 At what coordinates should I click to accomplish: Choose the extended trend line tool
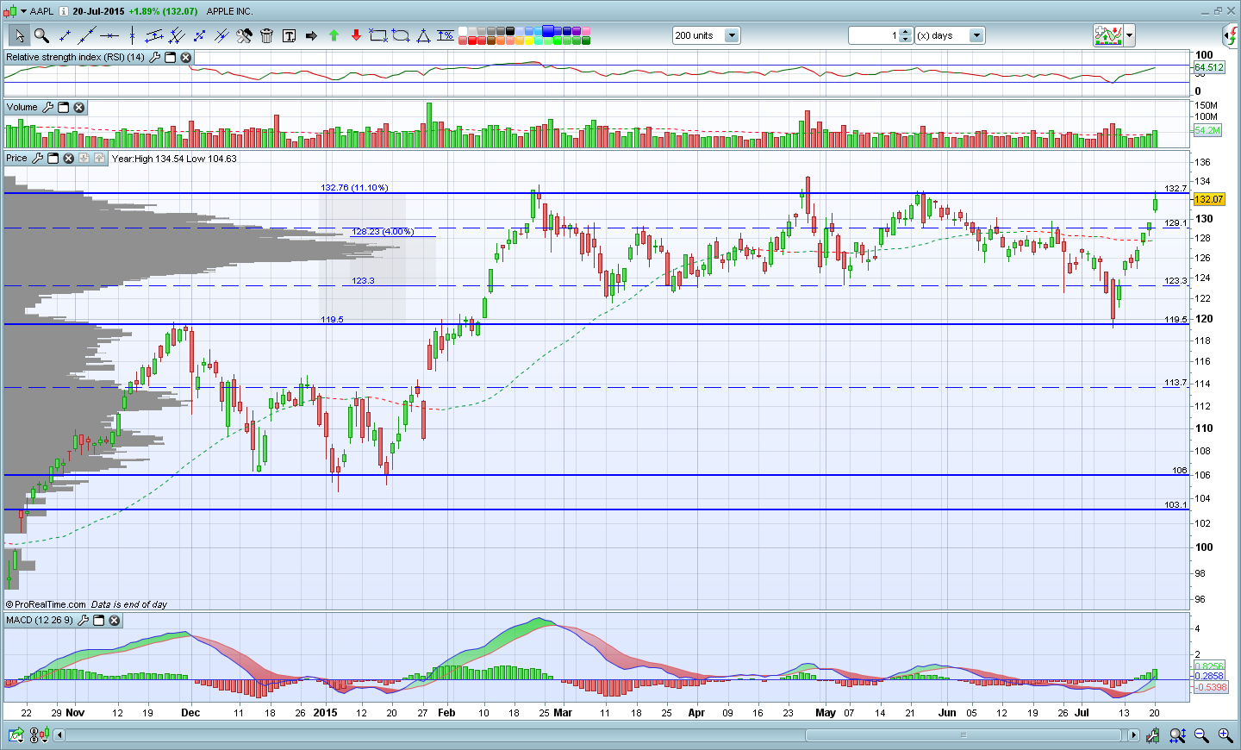87,35
